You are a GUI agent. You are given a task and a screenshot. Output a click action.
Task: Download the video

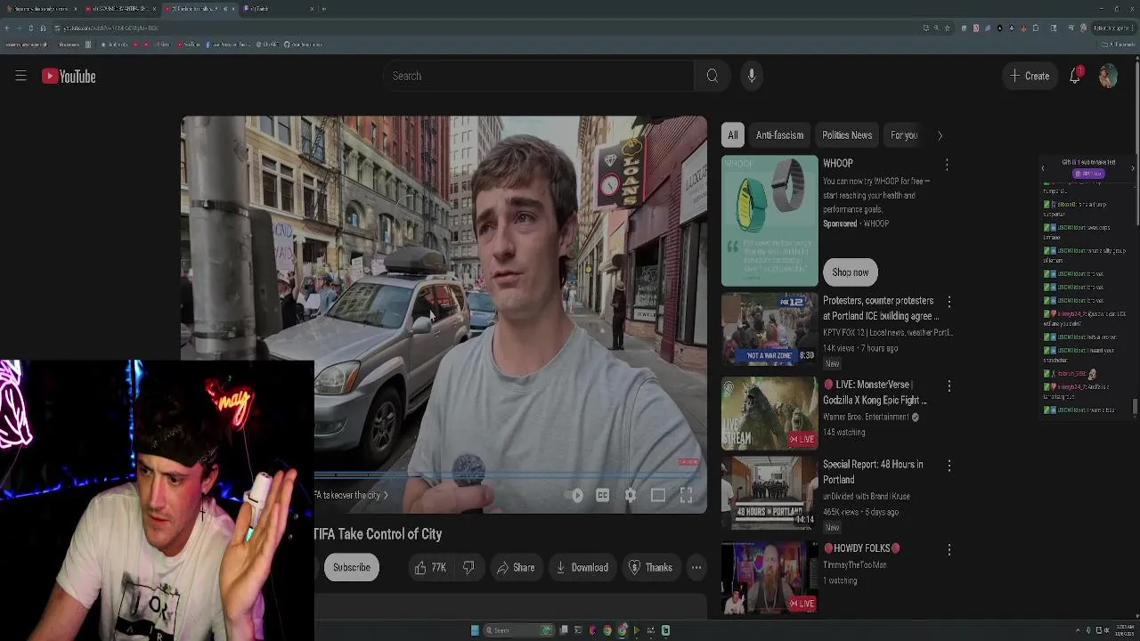coord(582,567)
